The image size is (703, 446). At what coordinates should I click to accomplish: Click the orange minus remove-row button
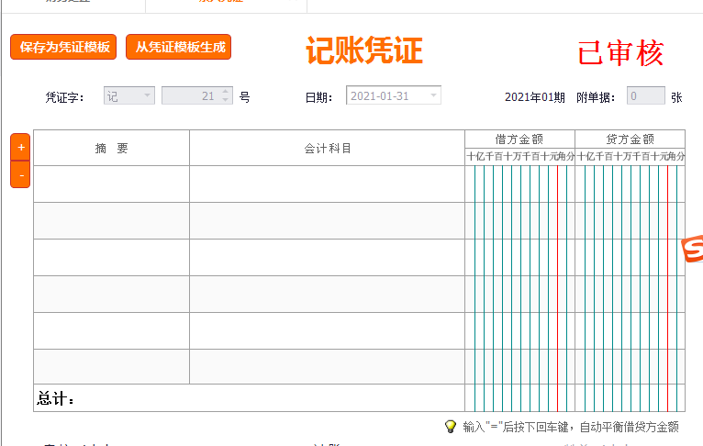[20, 174]
